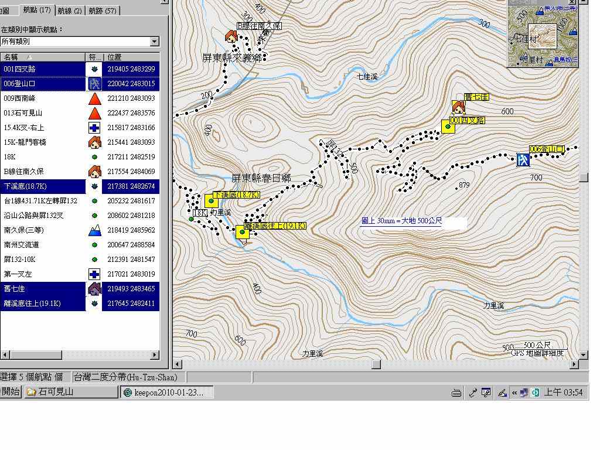Click the trailhead hiker icon at 006登山口 on map
600x450 pixels.
click(x=523, y=159)
